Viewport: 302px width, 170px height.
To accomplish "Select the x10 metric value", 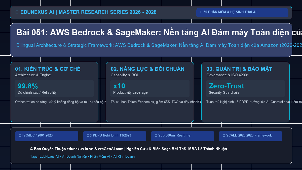I will click(119, 86).
